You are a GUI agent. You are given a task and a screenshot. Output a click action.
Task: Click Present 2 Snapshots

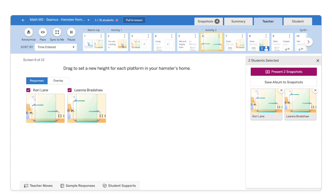click(283, 71)
